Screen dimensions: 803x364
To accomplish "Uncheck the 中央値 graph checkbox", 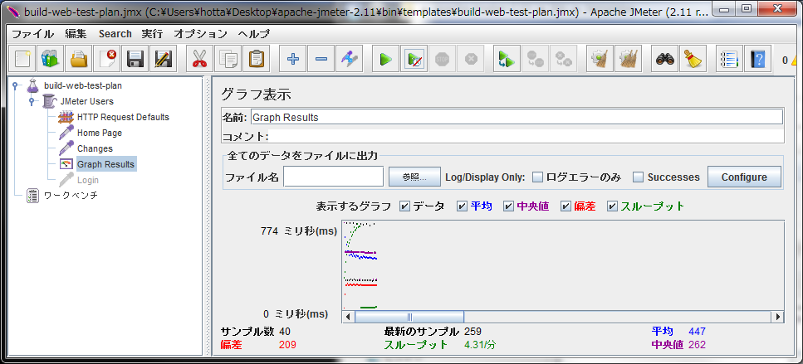I will (x=508, y=206).
